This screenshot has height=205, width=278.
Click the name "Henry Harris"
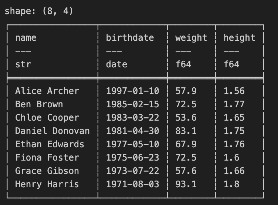pyautogui.click(x=47, y=184)
